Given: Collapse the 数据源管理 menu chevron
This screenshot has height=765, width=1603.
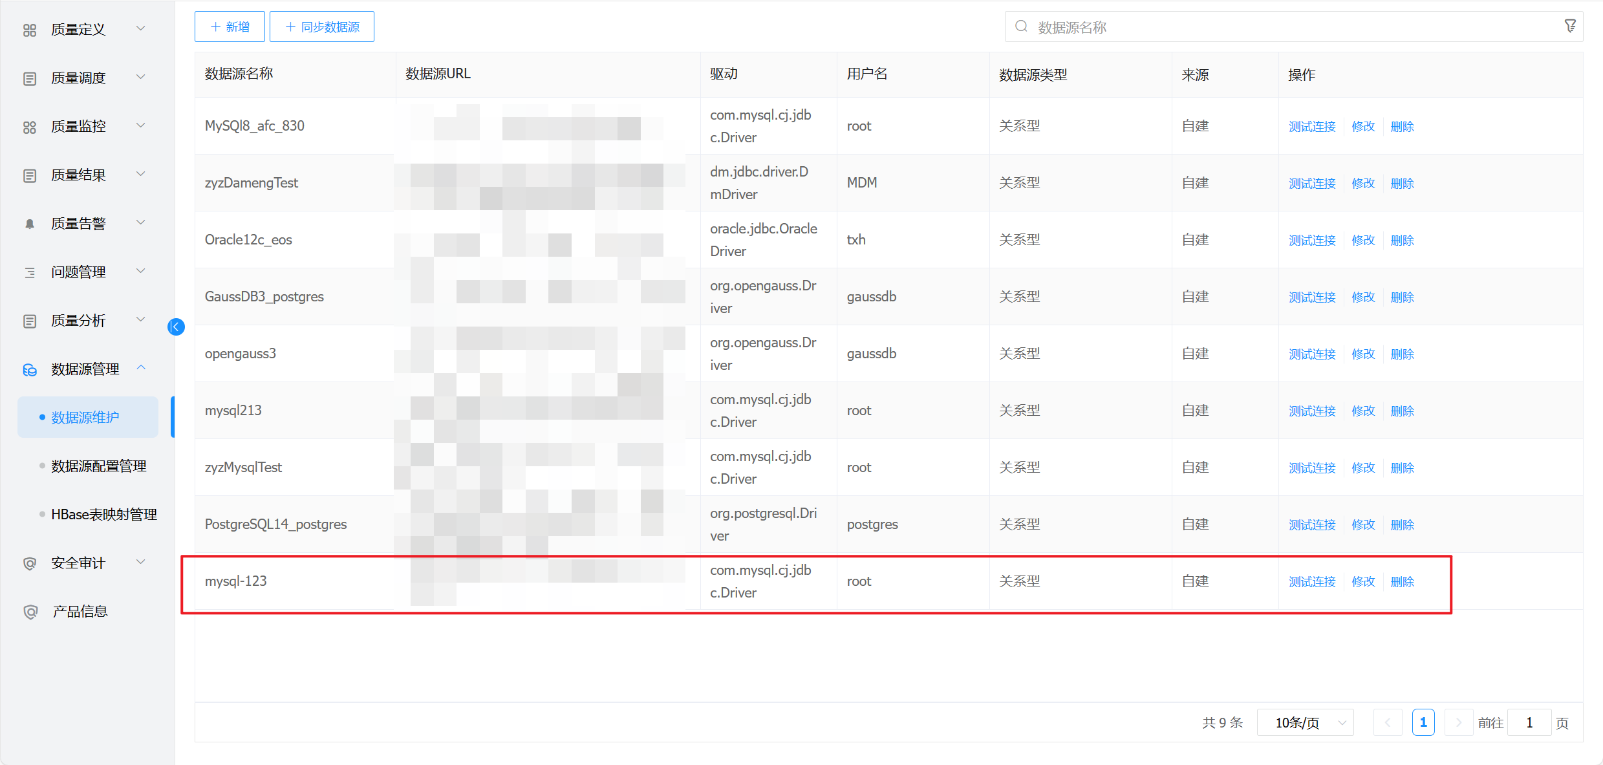Looking at the screenshot, I should 141,368.
